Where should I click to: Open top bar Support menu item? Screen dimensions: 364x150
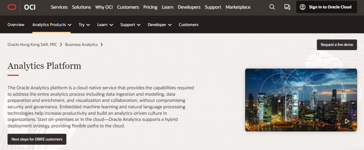pos(213,7)
